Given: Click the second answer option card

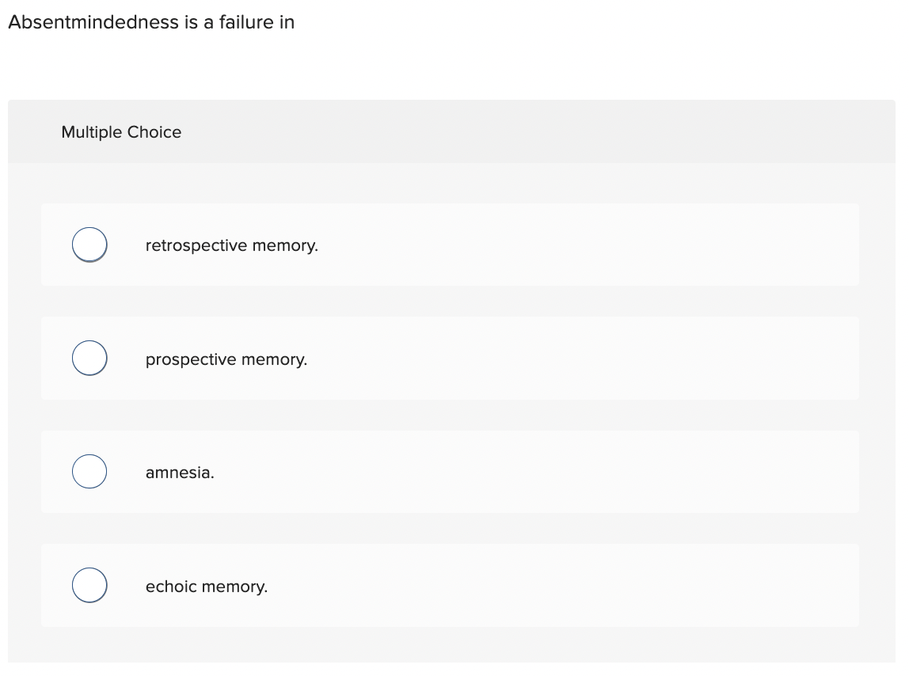Looking at the screenshot, I should pos(450,358).
